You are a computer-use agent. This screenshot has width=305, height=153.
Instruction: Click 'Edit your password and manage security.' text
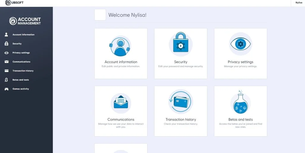point(181,67)
